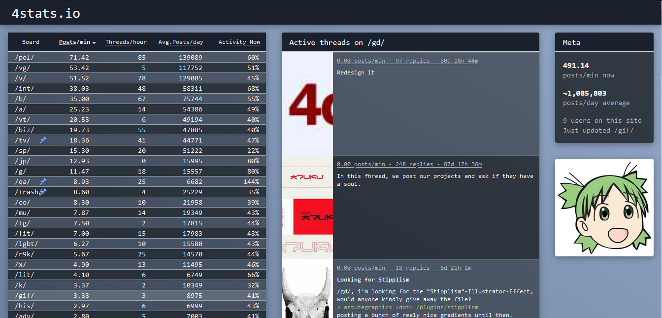Click the red 4c thread thumbnail
This screenshot has height=318, width=662.
(x=307, y=104)
